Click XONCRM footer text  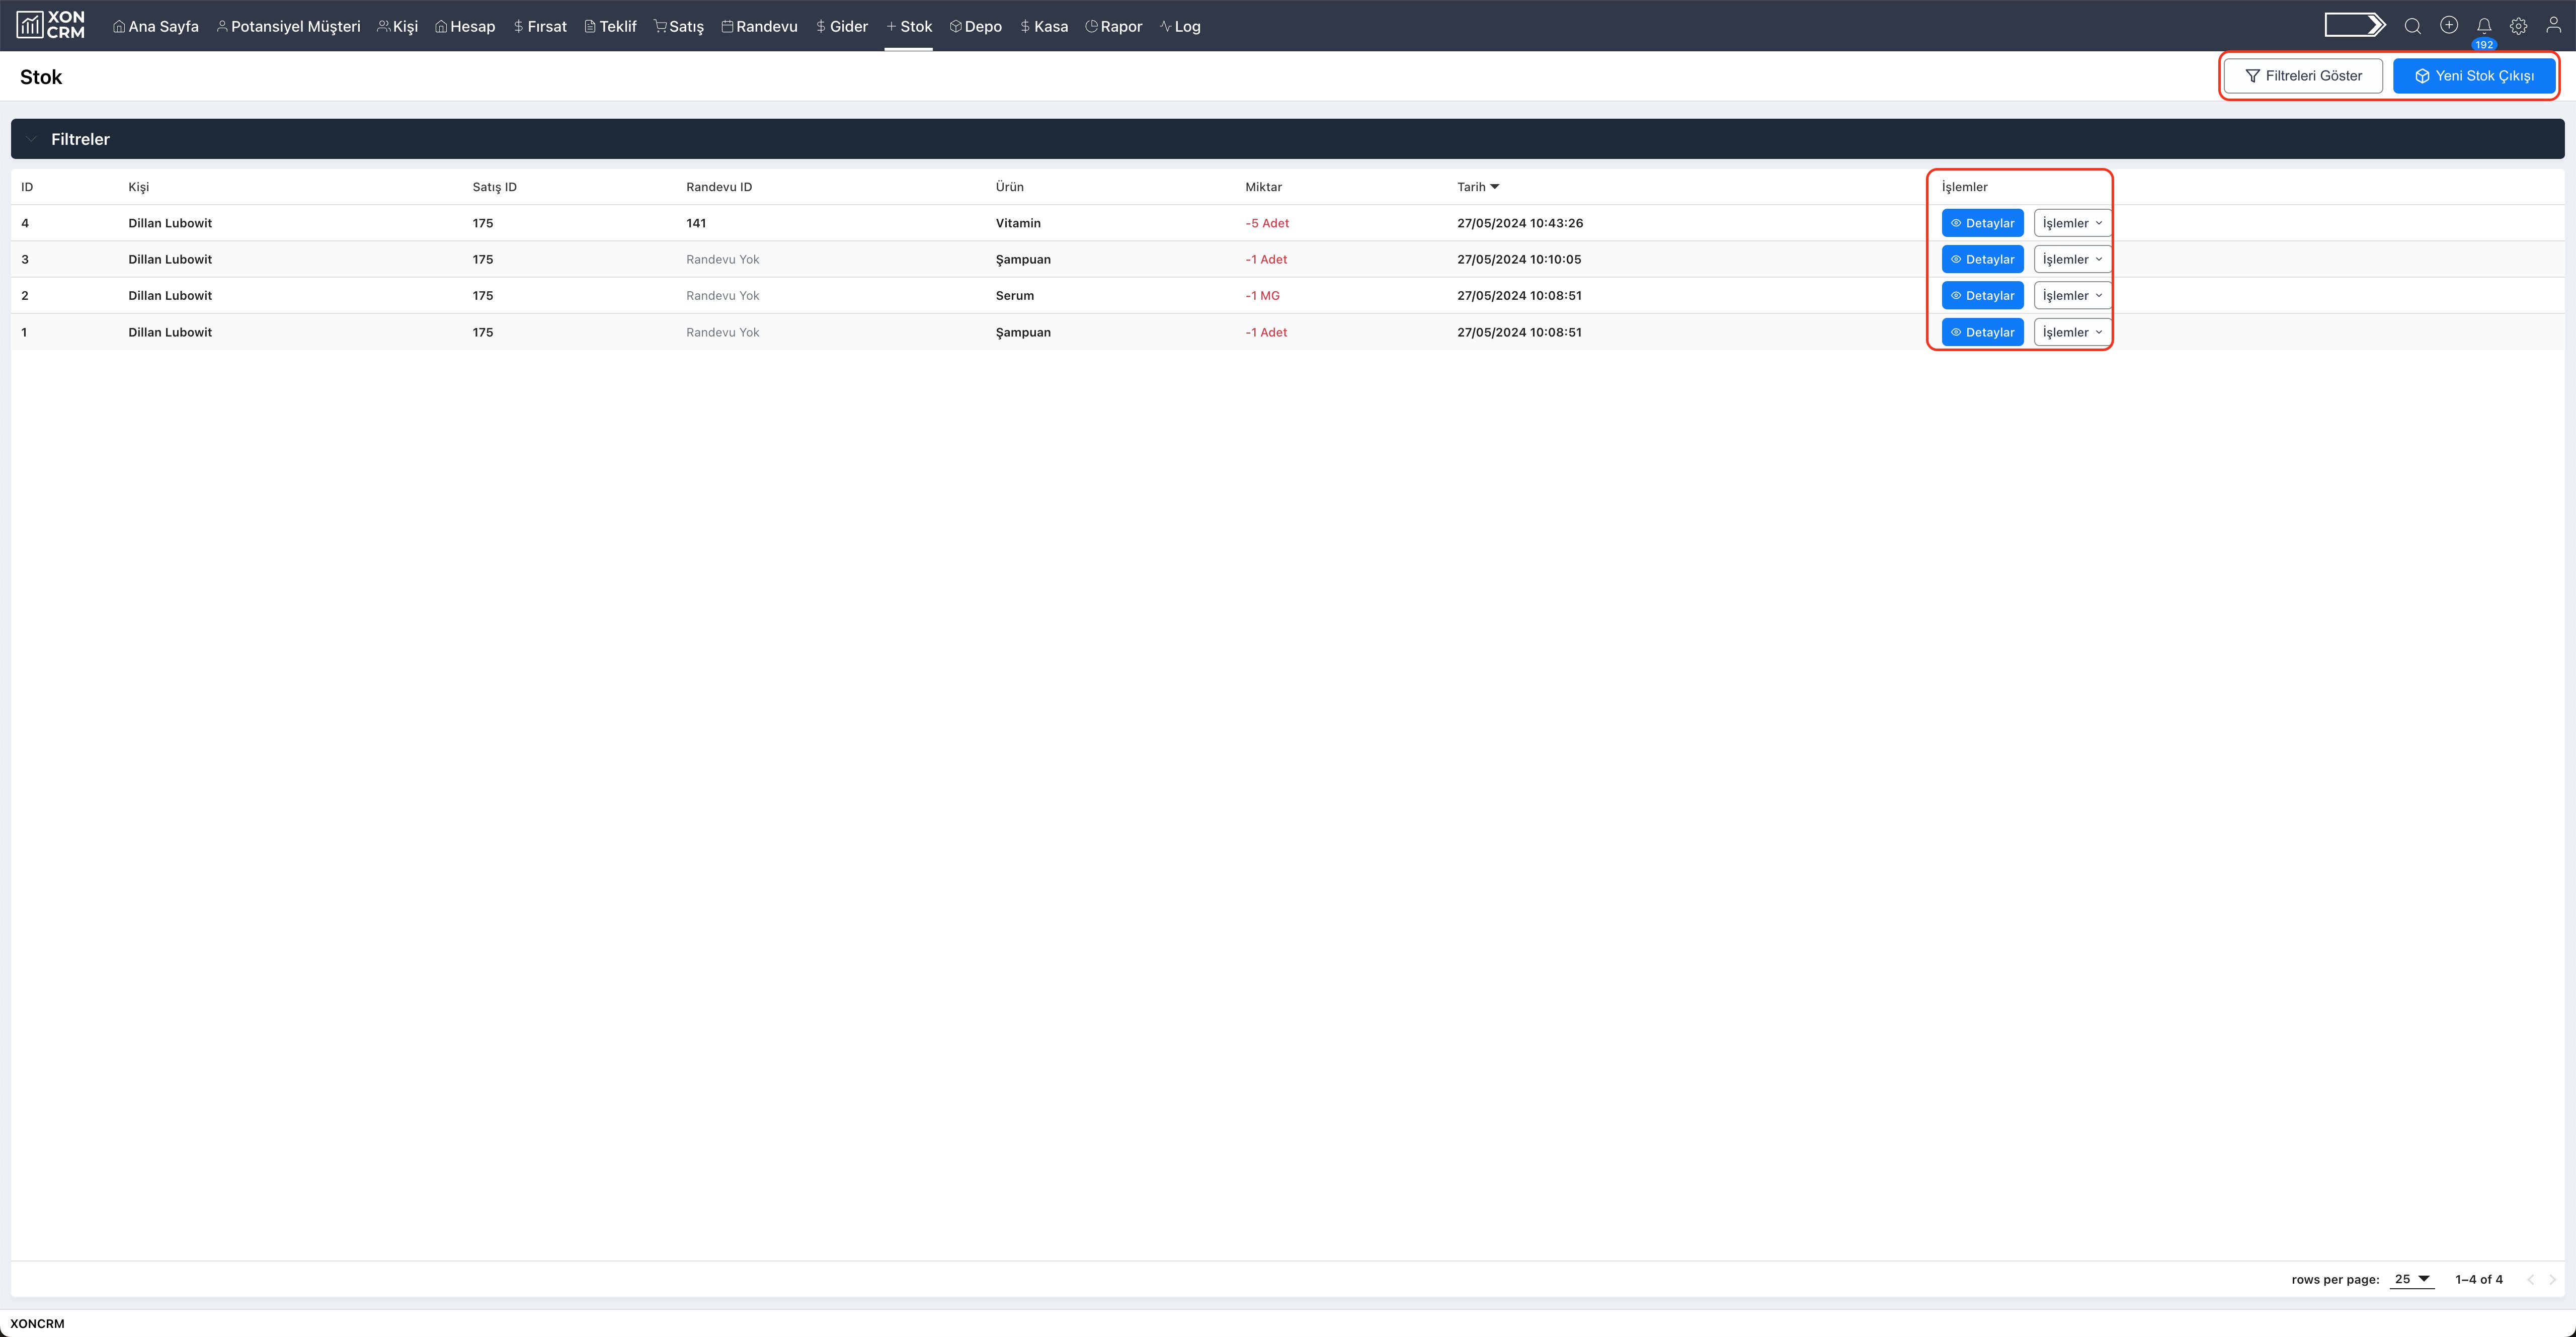(37, 1323)
